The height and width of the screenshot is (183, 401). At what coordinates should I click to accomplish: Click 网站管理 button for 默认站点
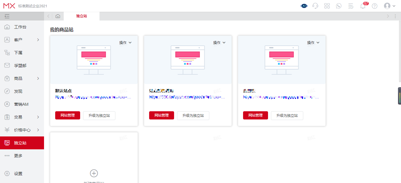68,115
